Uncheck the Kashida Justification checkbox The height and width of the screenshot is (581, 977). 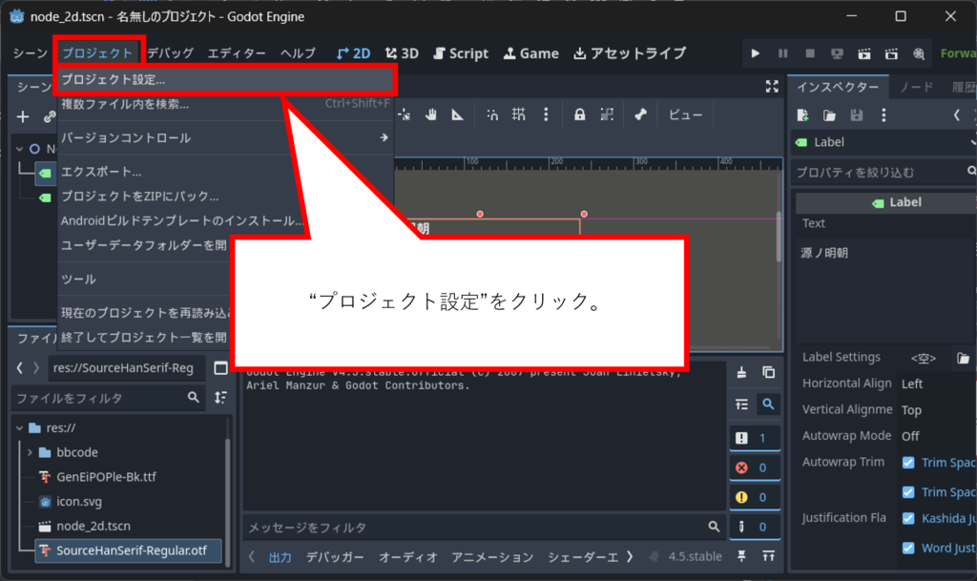[x=908, y=518]
